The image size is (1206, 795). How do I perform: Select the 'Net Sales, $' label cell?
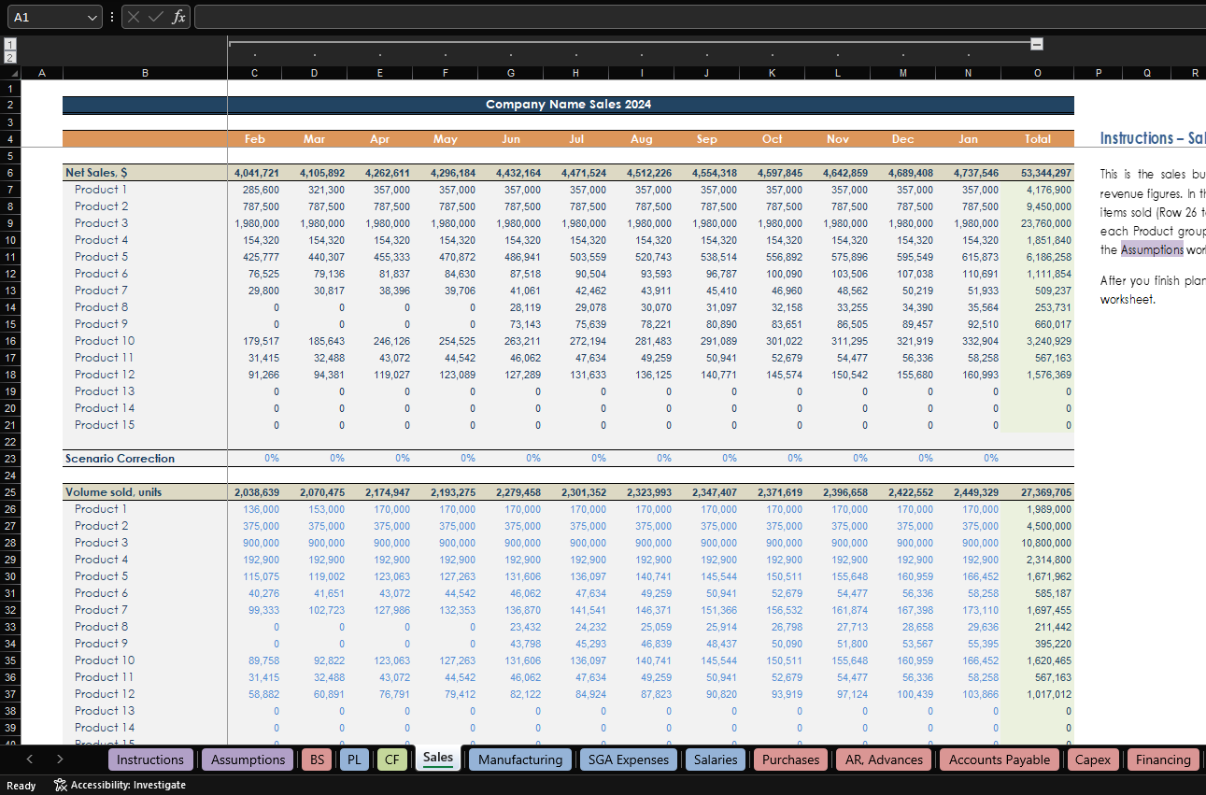pyautogui.click(x=145, y=173)
